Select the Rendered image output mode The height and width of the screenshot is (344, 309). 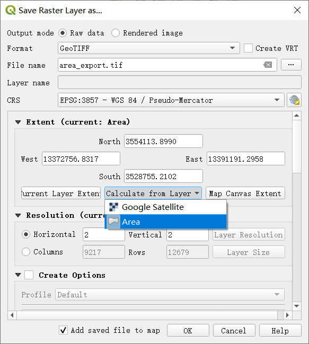(x=116, y=33)
